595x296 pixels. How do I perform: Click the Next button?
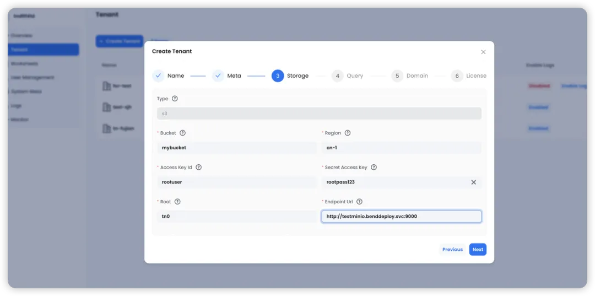pos(478,249)
